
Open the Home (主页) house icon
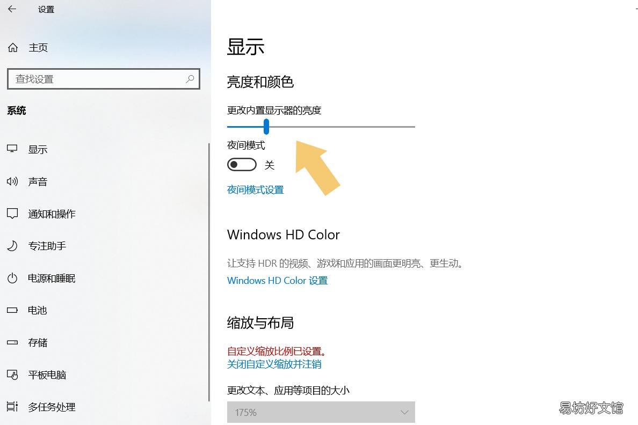[12, 48]
